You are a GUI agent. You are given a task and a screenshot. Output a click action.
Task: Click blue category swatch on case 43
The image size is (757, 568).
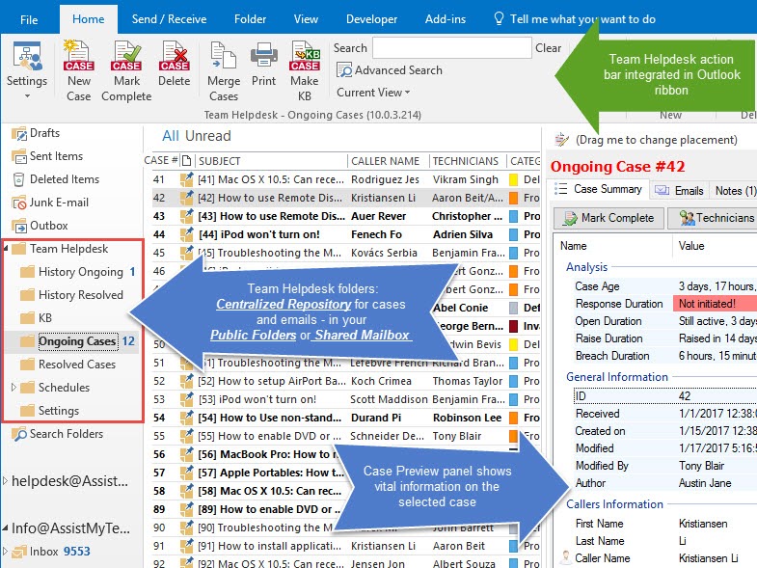click(513, 216)
